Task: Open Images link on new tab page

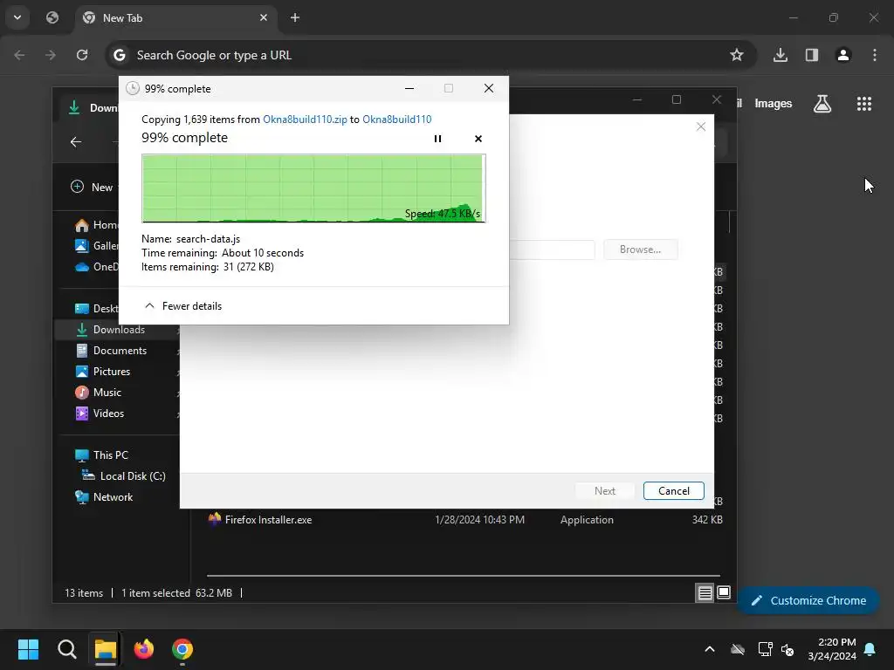Action: pyautogui.click(x=774, y=103)
